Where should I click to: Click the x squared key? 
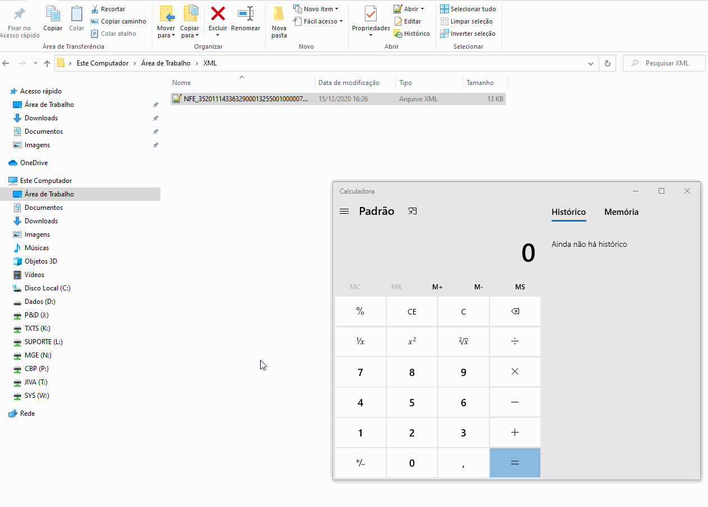412,342
